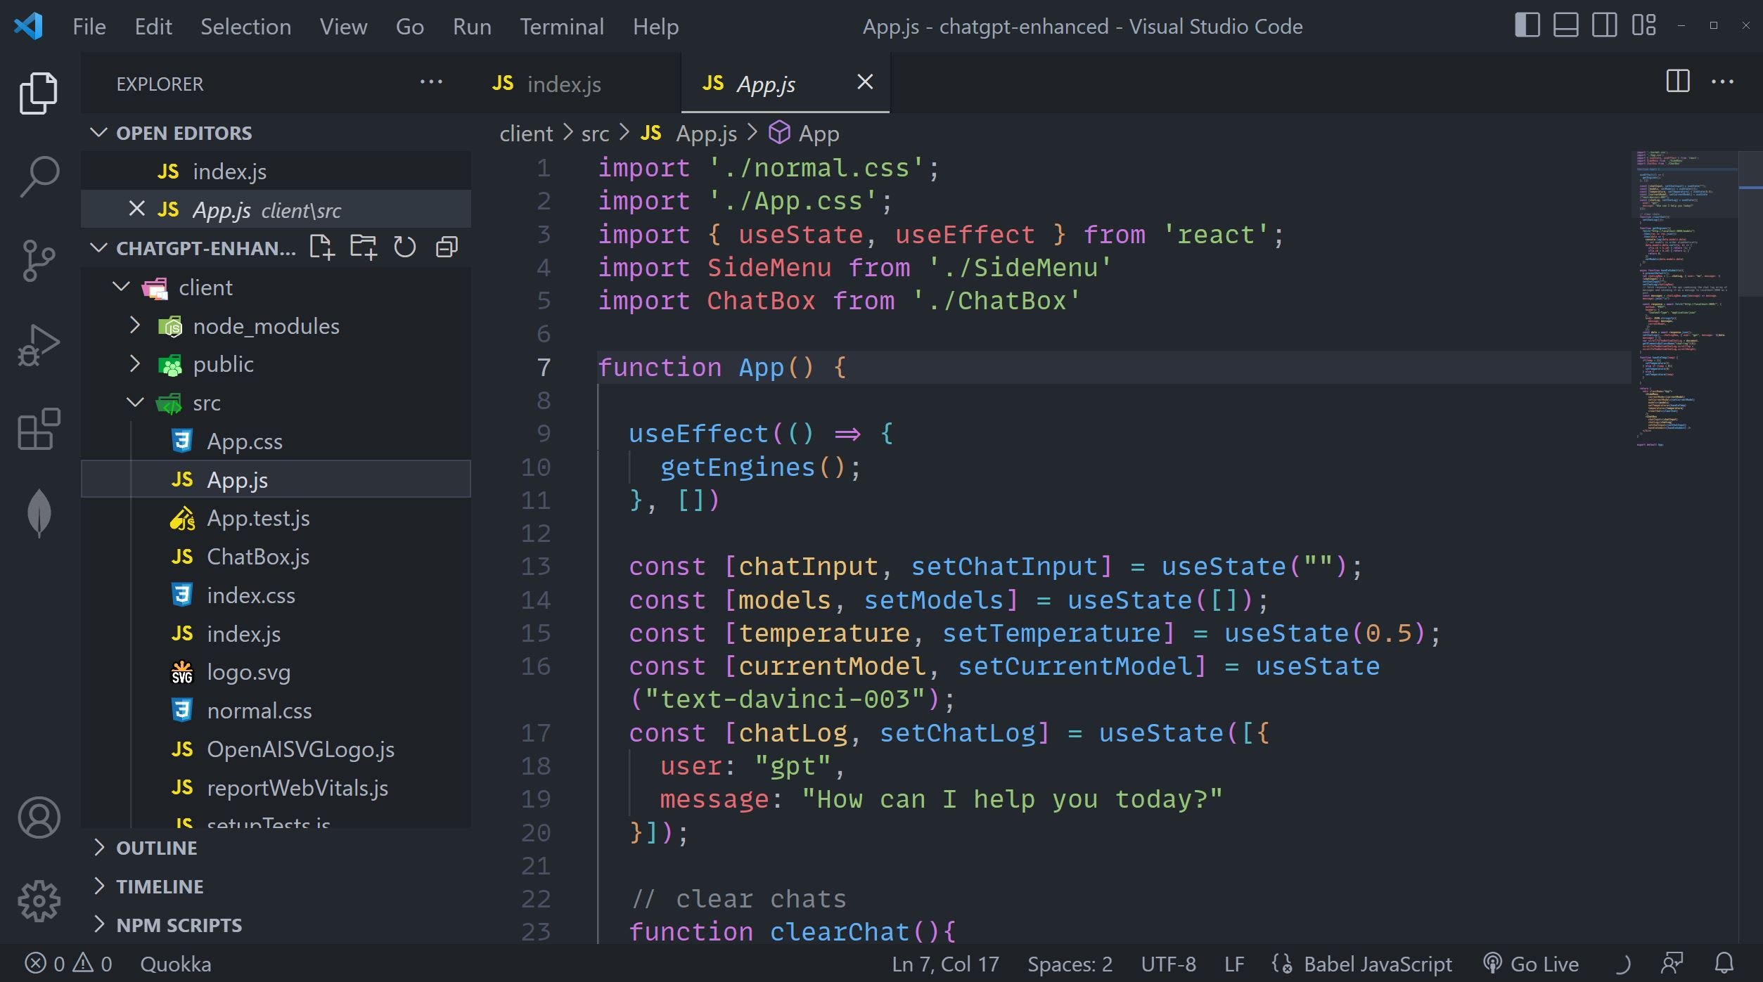1763x982 pixels.
Task: Click Go Live in status bar
Action: click(1532, 964)
